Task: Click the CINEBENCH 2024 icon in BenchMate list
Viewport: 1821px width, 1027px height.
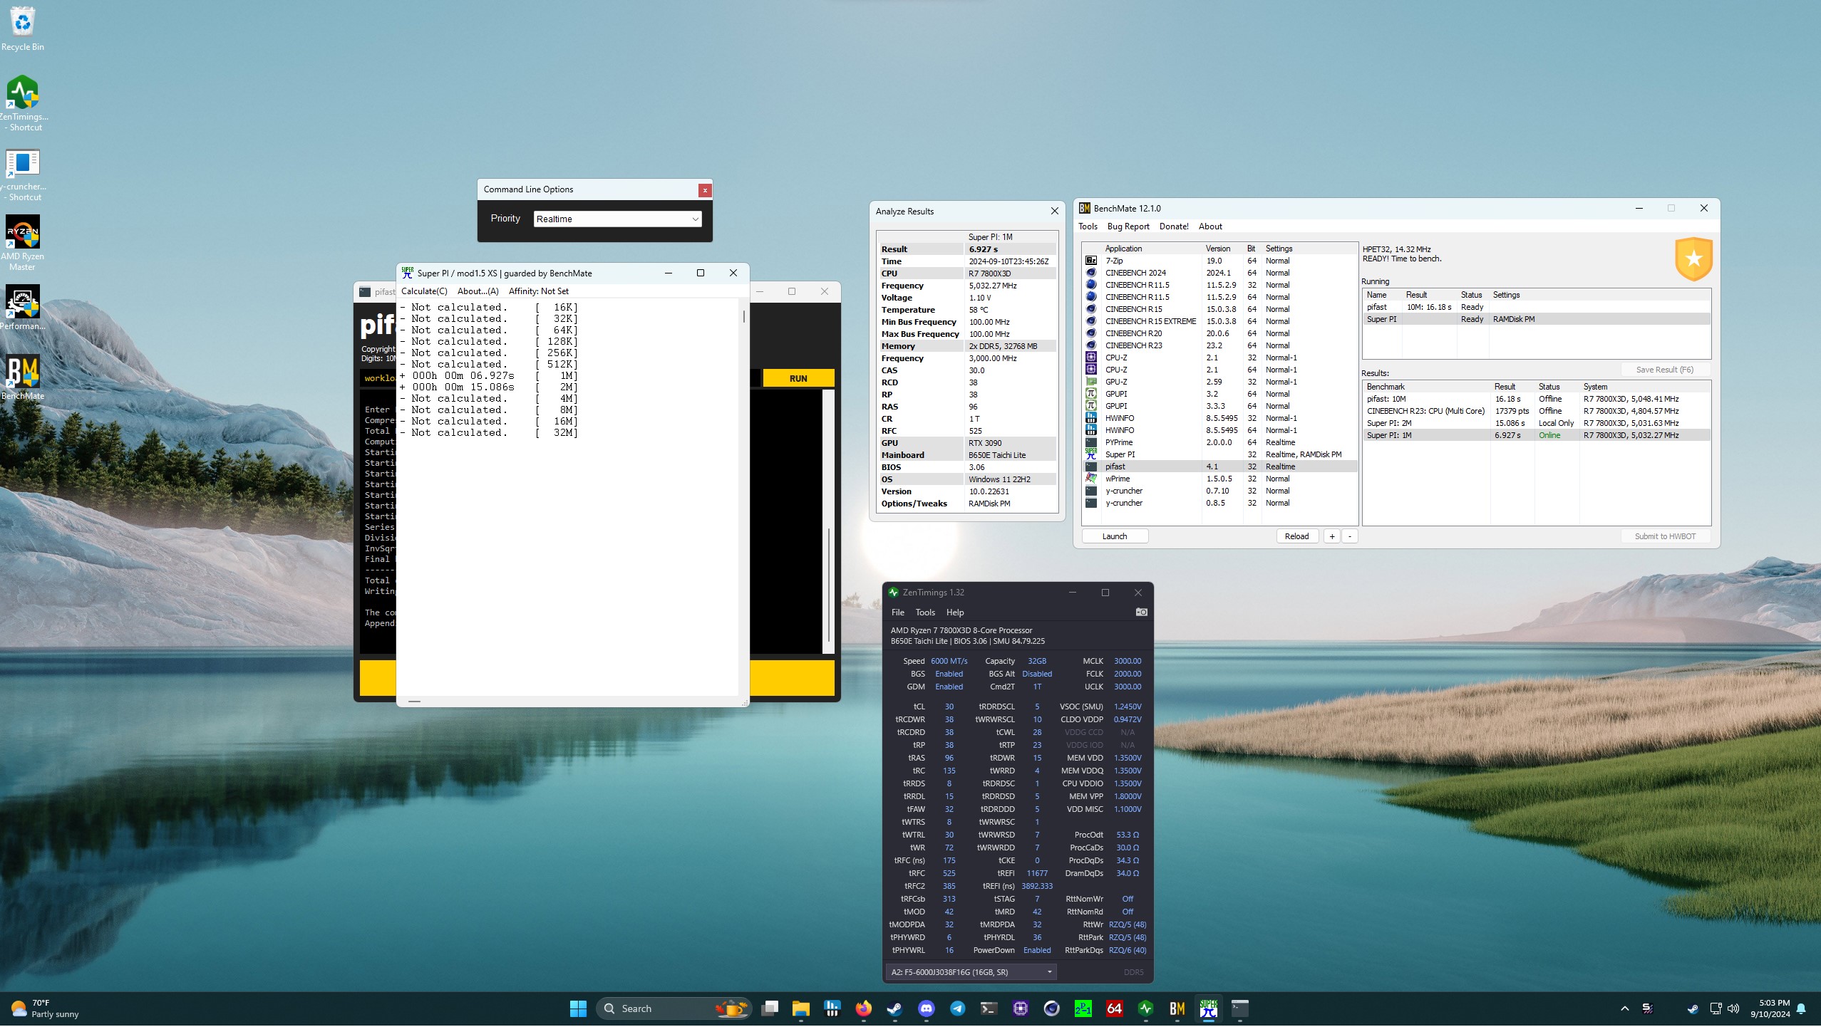Action: [1090, 273]
